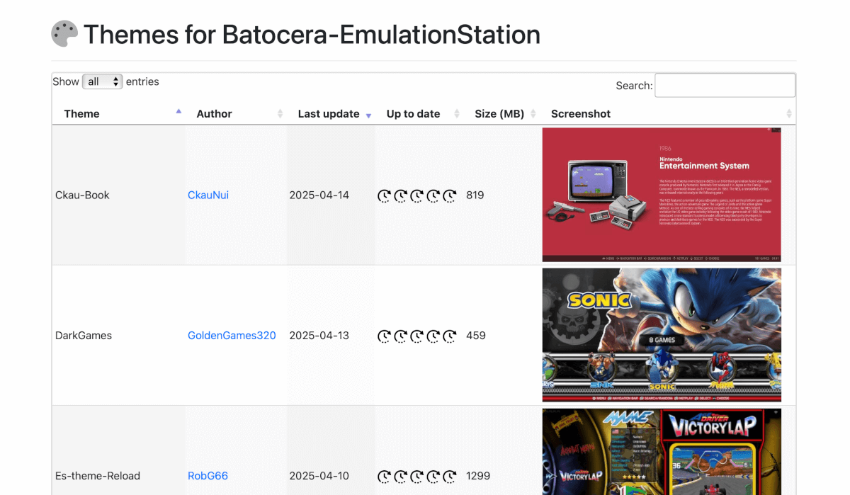Viewport: 850px width, 495px height.
Task: Click first up-to-date clock icon for Ckau-Book
Action: (x=384, y=195)
